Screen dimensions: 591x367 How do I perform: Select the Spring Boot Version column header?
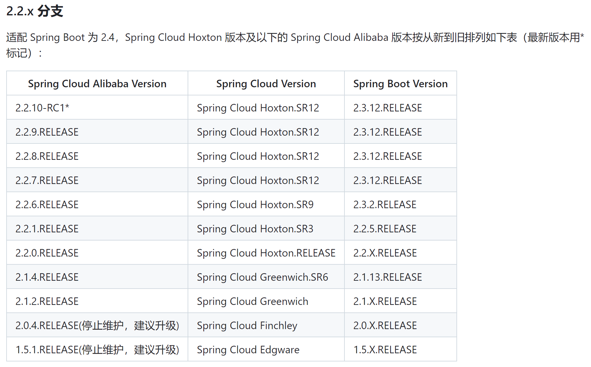pyautogui.click(x=400, y=84)
